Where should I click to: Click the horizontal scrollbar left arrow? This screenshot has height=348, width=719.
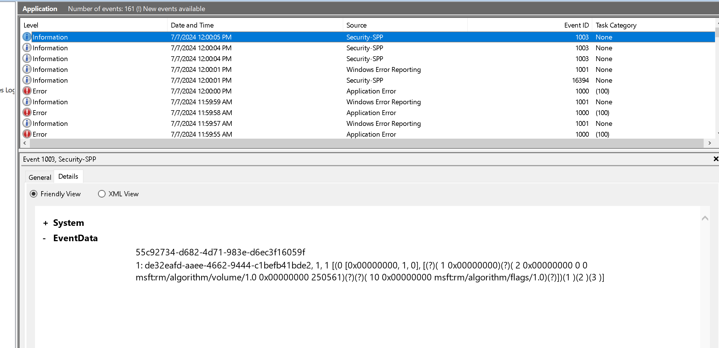(x=25, y=143)
